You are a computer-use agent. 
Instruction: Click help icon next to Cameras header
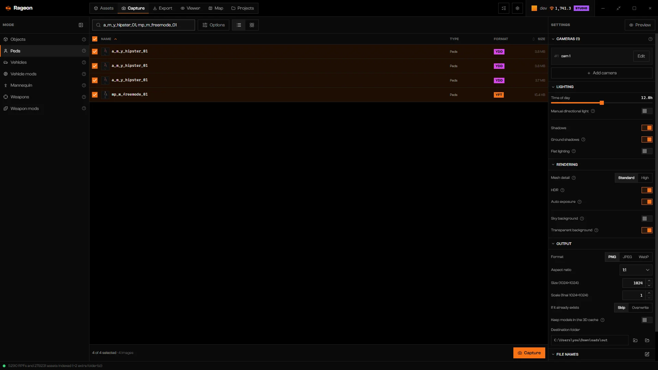click(650, 39)
